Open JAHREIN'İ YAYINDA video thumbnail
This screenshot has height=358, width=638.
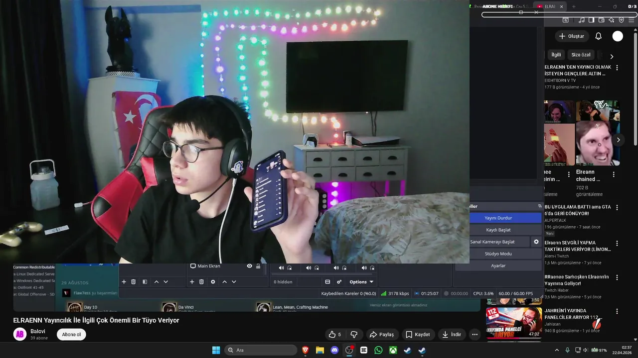pyautogui.click(x=514, y=322)
